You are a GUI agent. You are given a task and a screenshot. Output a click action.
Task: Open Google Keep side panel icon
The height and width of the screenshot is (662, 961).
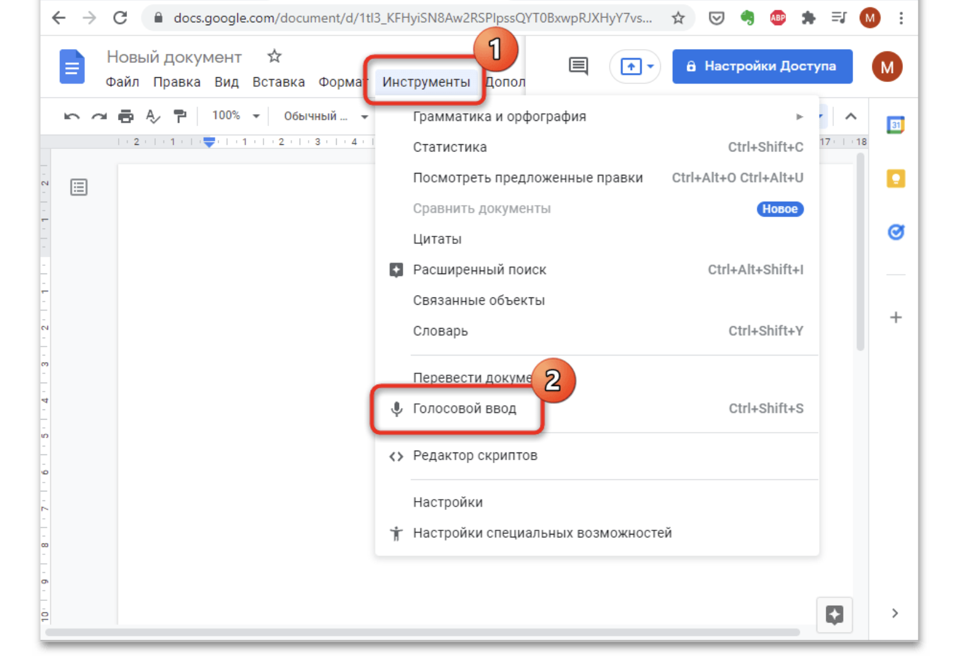point(895,178)
